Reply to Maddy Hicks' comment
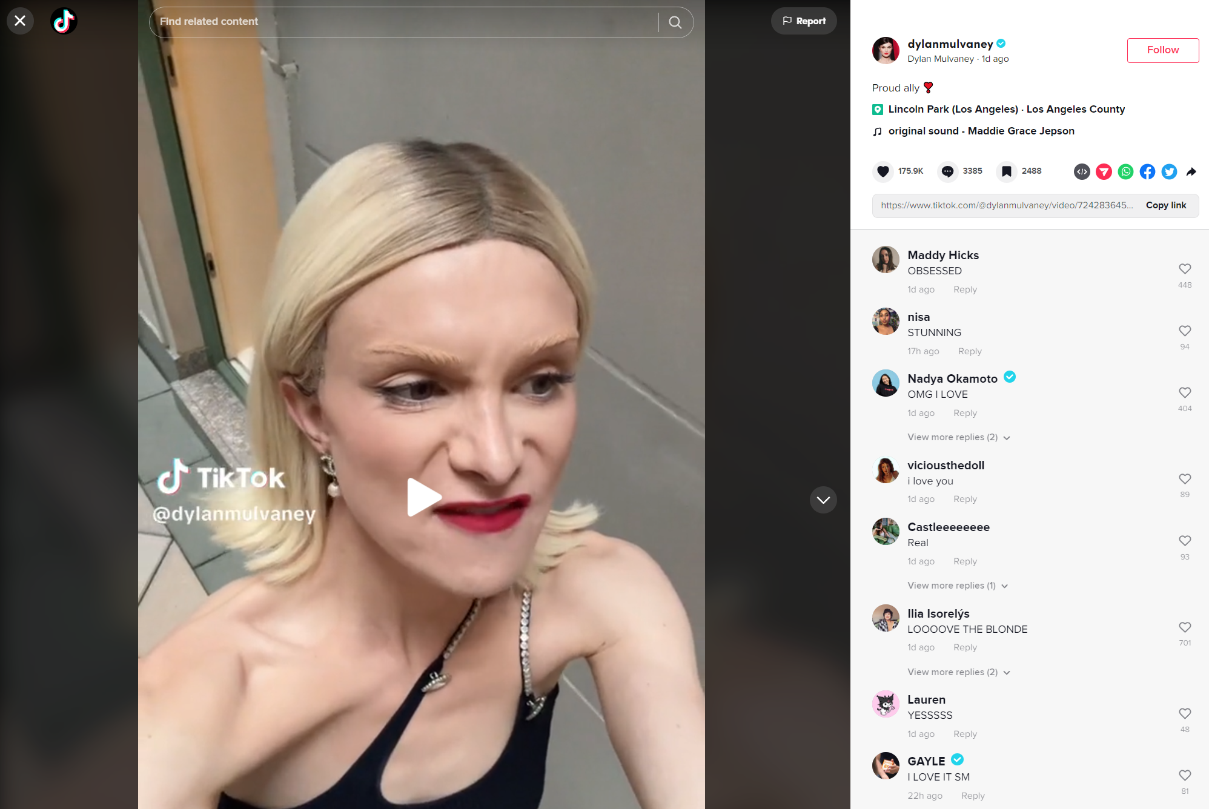The width and height of the screenshot is (1209, 809). tap(965, 289)
